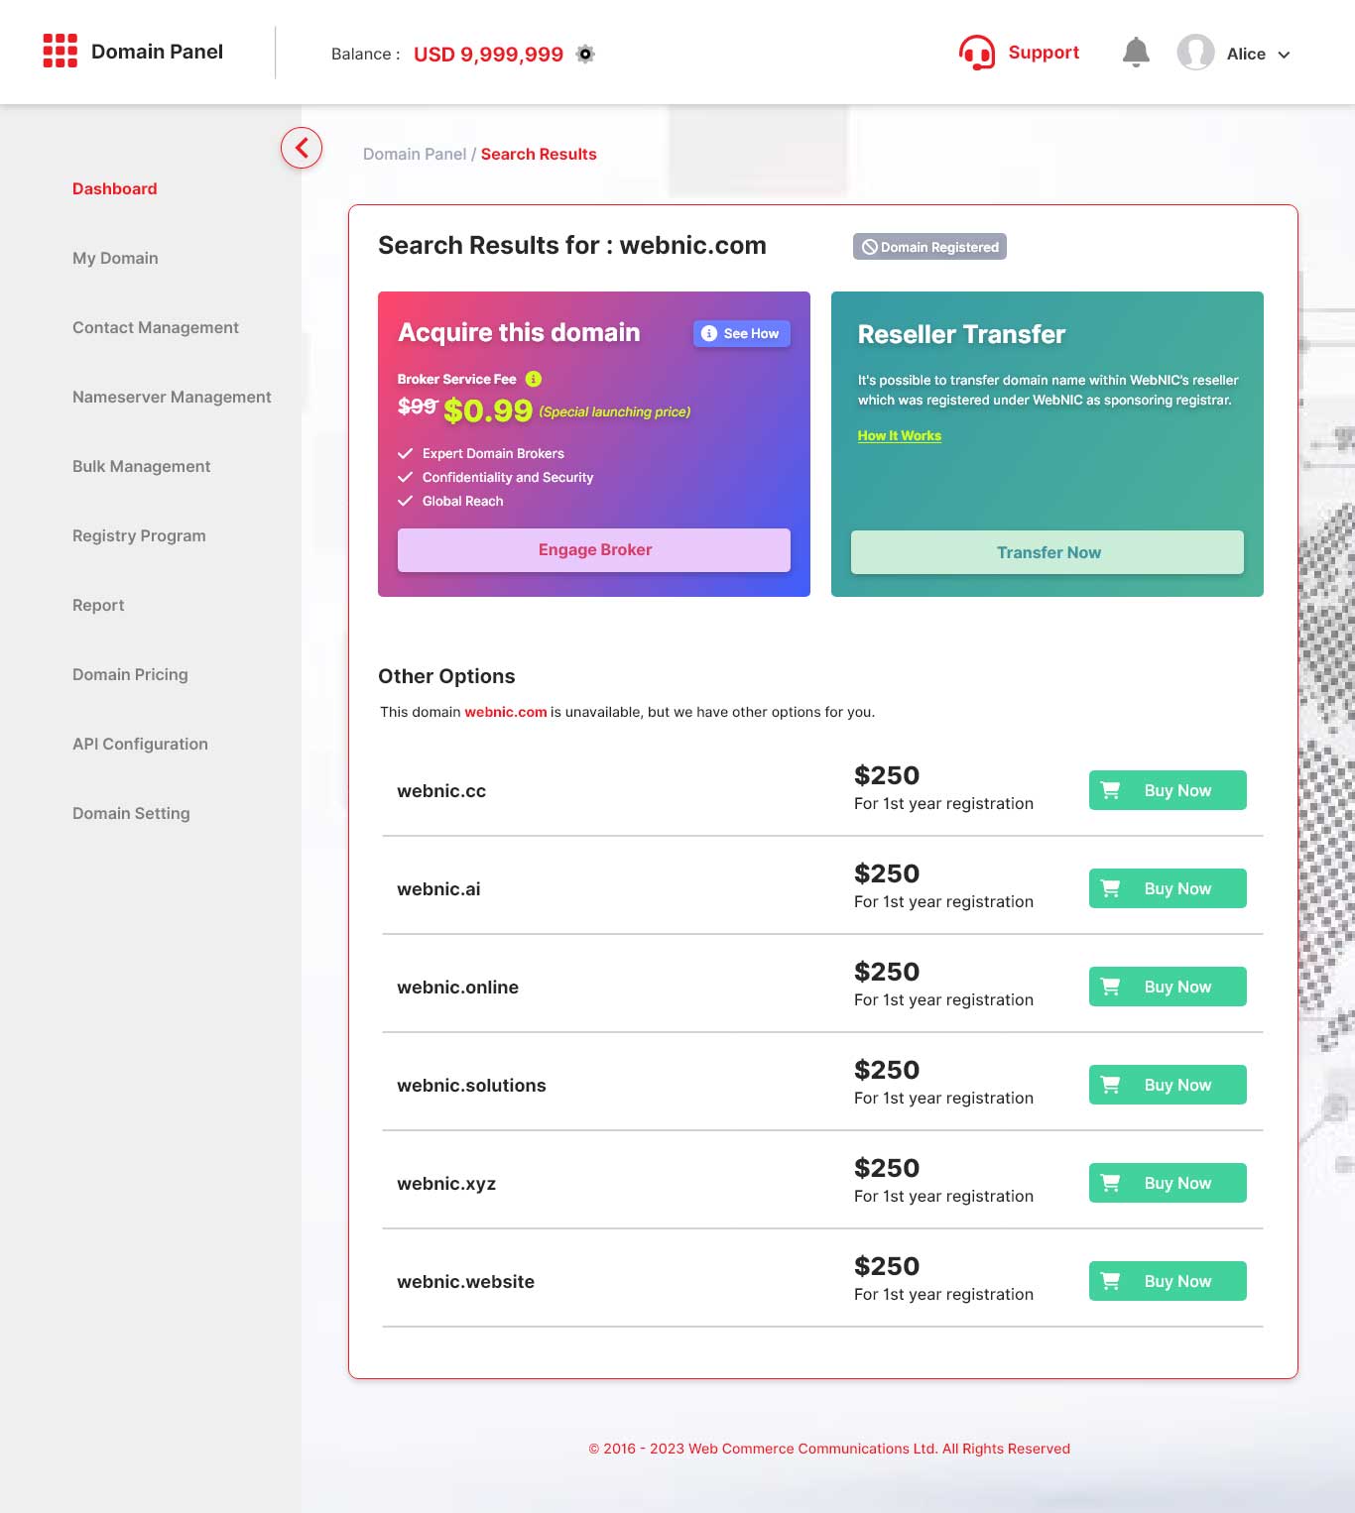Image resolution: width=1355 pixels, height=1513 pixels.
Task: Open balance settings gear icon
Action: pyautogui.click(x=585, y=54)
